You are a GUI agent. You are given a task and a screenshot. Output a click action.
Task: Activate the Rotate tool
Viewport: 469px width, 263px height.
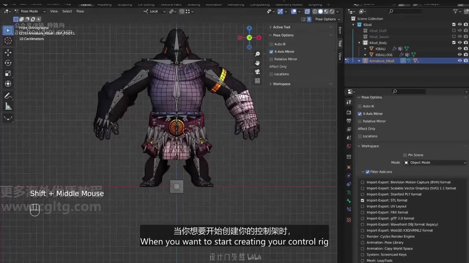[x=8, y=63]
